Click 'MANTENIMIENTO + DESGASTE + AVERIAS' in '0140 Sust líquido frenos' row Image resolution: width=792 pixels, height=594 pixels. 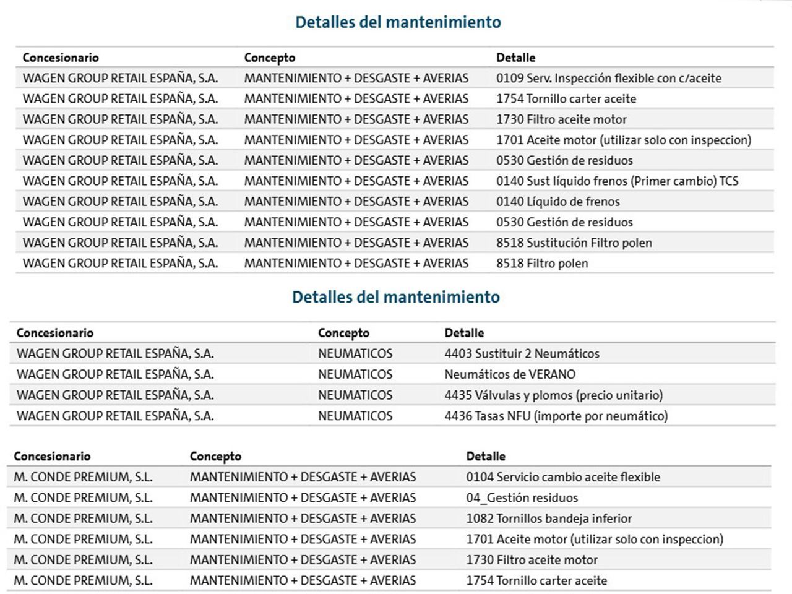[356, 181]
